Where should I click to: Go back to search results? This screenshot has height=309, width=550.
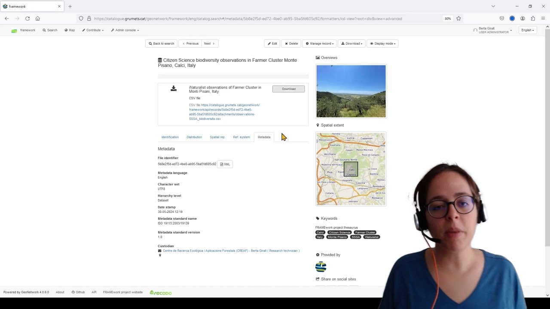tap(162, 43)
